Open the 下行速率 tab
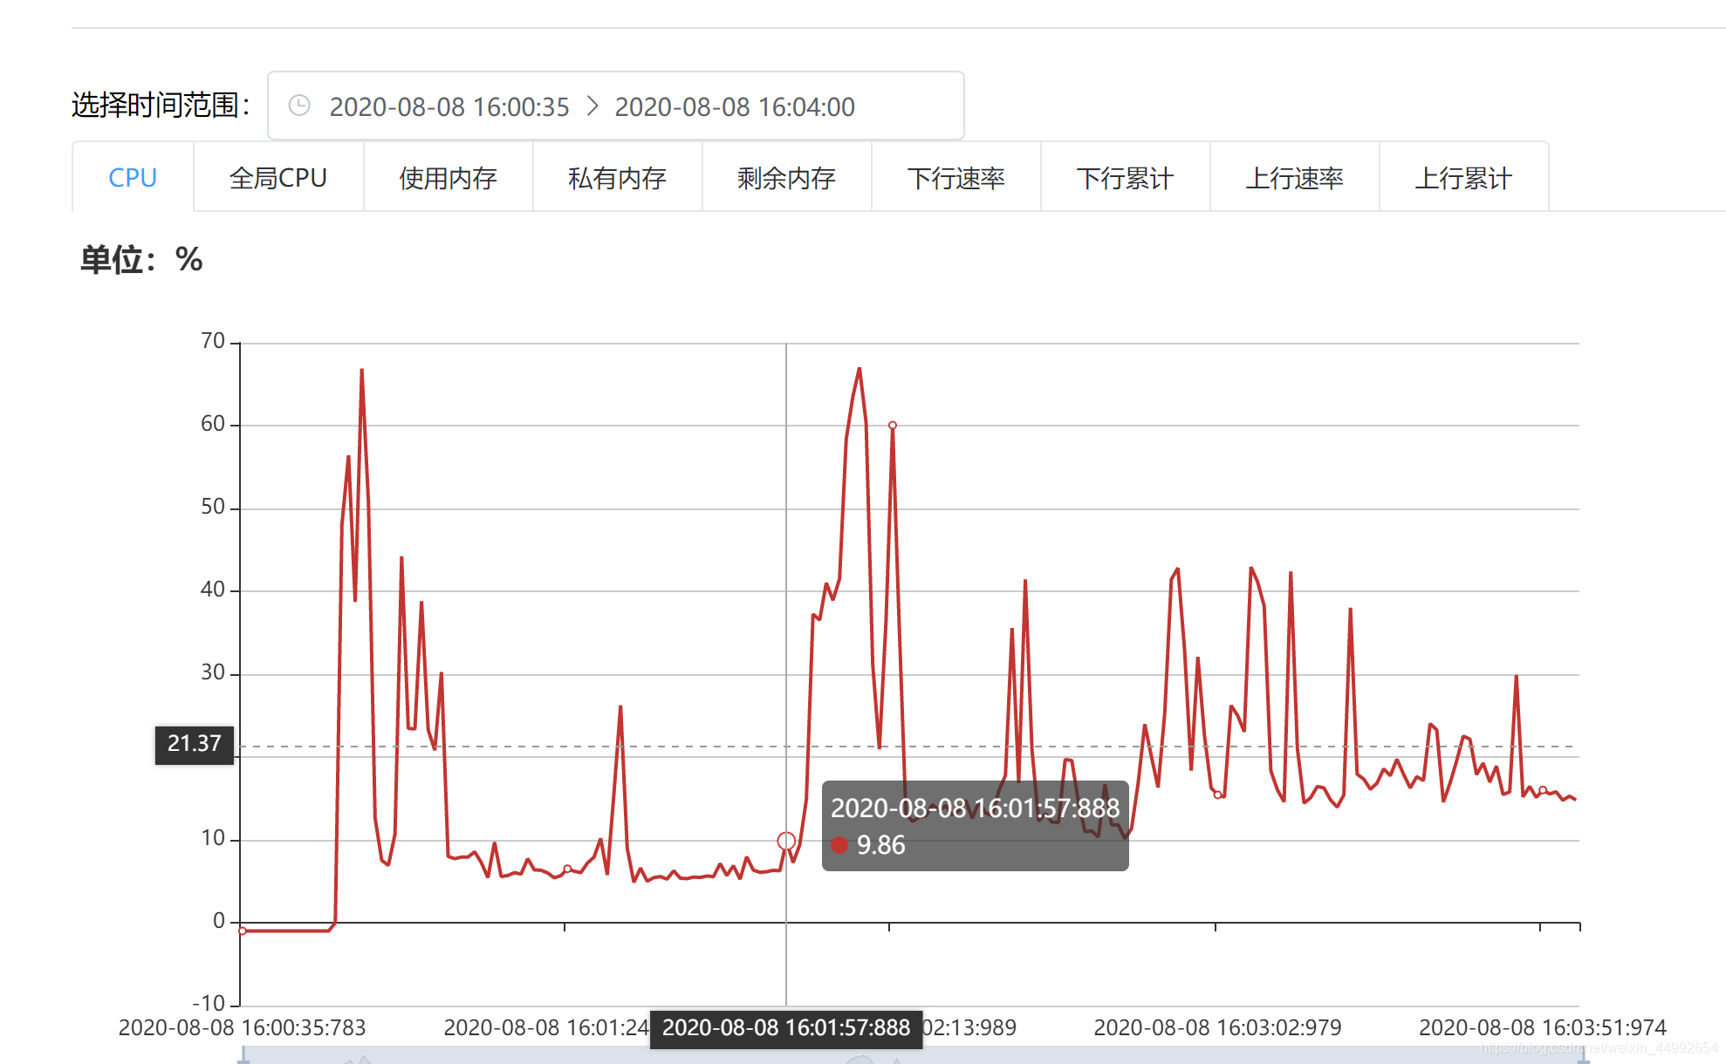 (955, 178)
